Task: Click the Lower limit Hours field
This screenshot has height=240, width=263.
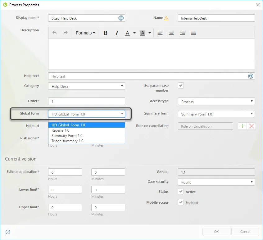Action: 65,190
